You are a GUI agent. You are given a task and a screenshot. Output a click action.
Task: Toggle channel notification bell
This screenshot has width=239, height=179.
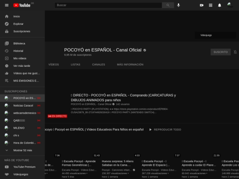click(235, 52)
